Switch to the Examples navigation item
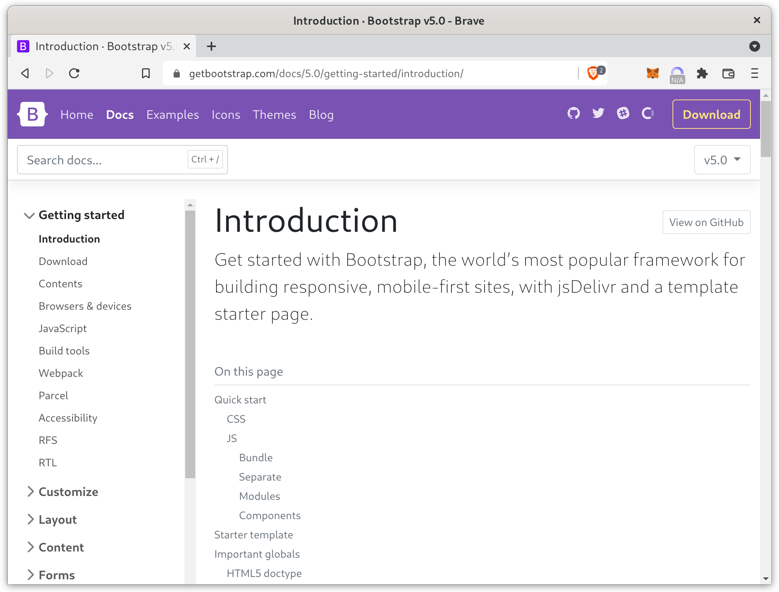 click(172, 115)
